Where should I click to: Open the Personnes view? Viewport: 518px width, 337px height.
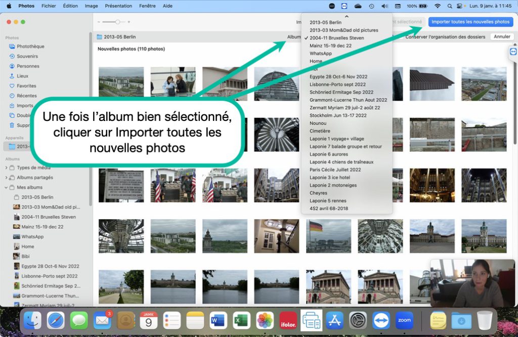point(28,66)
